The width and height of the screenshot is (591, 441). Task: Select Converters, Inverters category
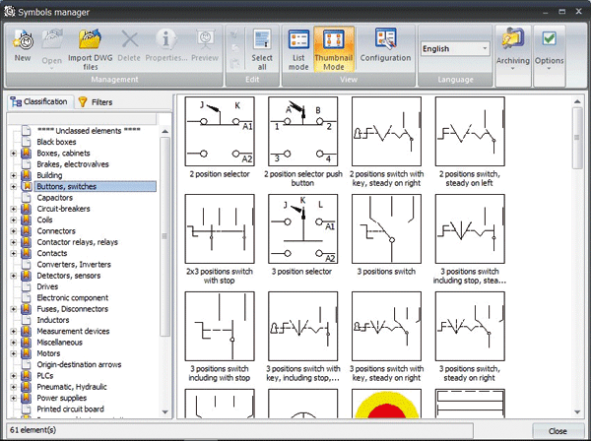[74, 265]
